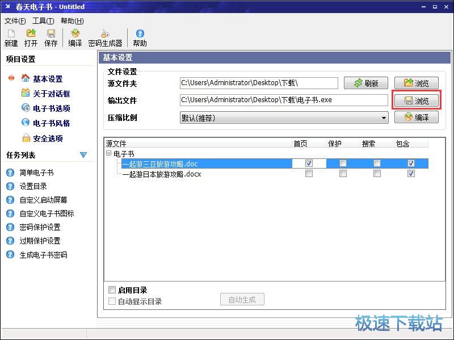Toggle 保护 checkbox for 一起游三亚旅游攻略.doc
This screenshot has width=454, height=340.
click(343, 163)
